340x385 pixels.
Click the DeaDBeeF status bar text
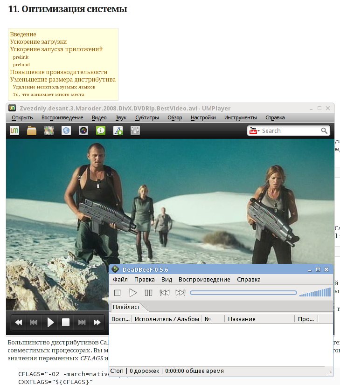(167, 371)
